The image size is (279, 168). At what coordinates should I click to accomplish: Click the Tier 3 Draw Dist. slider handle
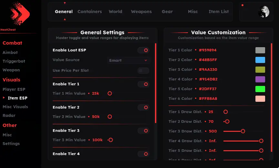click(x=243, y=131)
